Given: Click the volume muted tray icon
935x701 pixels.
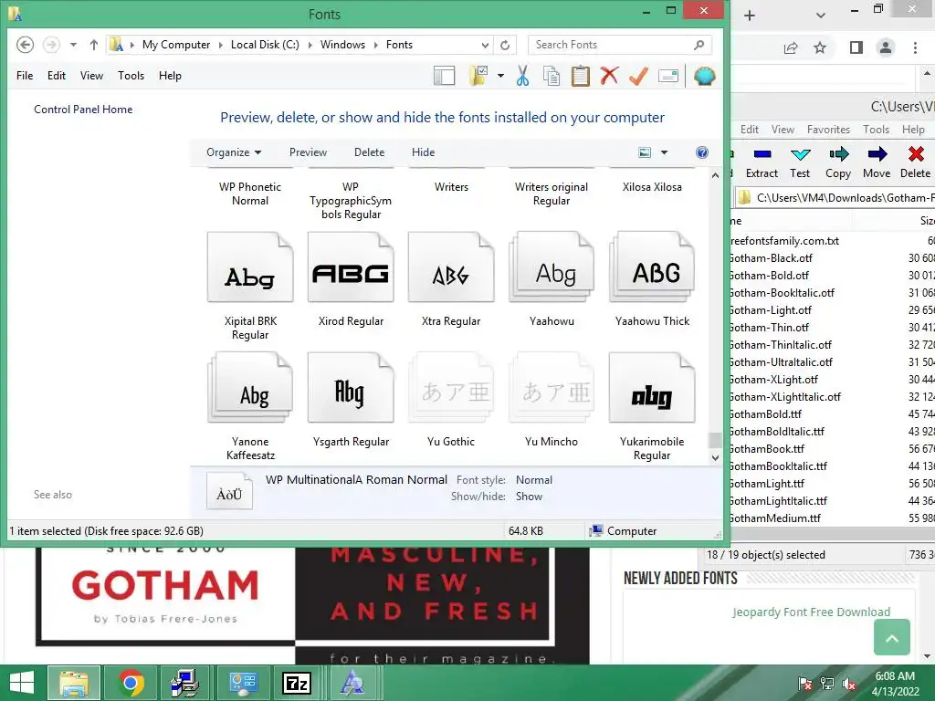Looking at the screenshot, I should [x=849, y=685].
